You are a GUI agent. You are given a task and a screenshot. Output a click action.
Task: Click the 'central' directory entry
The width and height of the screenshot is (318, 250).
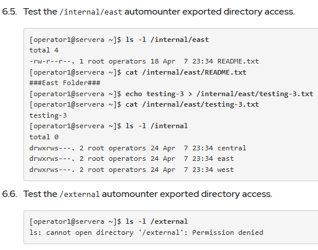pos(232,148)
